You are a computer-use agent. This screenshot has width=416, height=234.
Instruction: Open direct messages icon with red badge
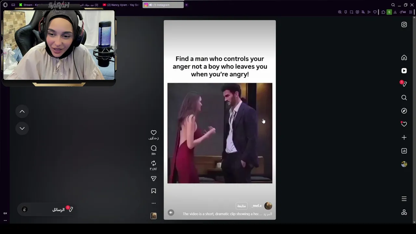coord(404,84)
